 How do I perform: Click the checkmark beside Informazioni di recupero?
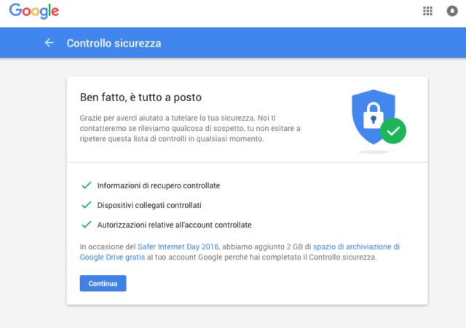click(x=87, y=185)
